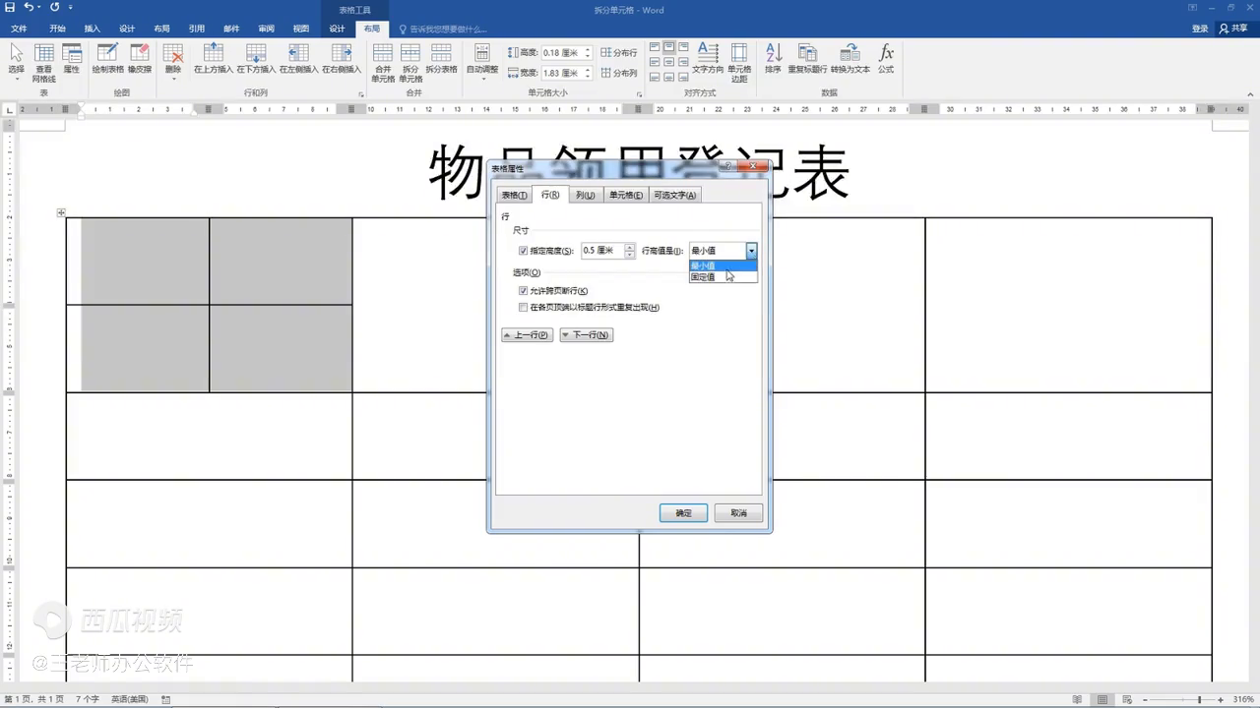This screenshot has width=1260, height=708.
Task: Open table 属性 (Properties) from ribbon
Action: (x=72, y=59)
